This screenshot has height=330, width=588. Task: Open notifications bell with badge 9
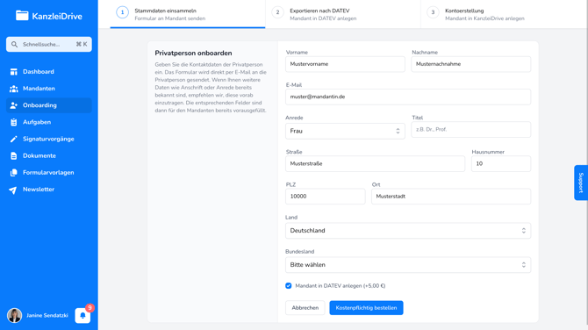[x=82, y=315]
